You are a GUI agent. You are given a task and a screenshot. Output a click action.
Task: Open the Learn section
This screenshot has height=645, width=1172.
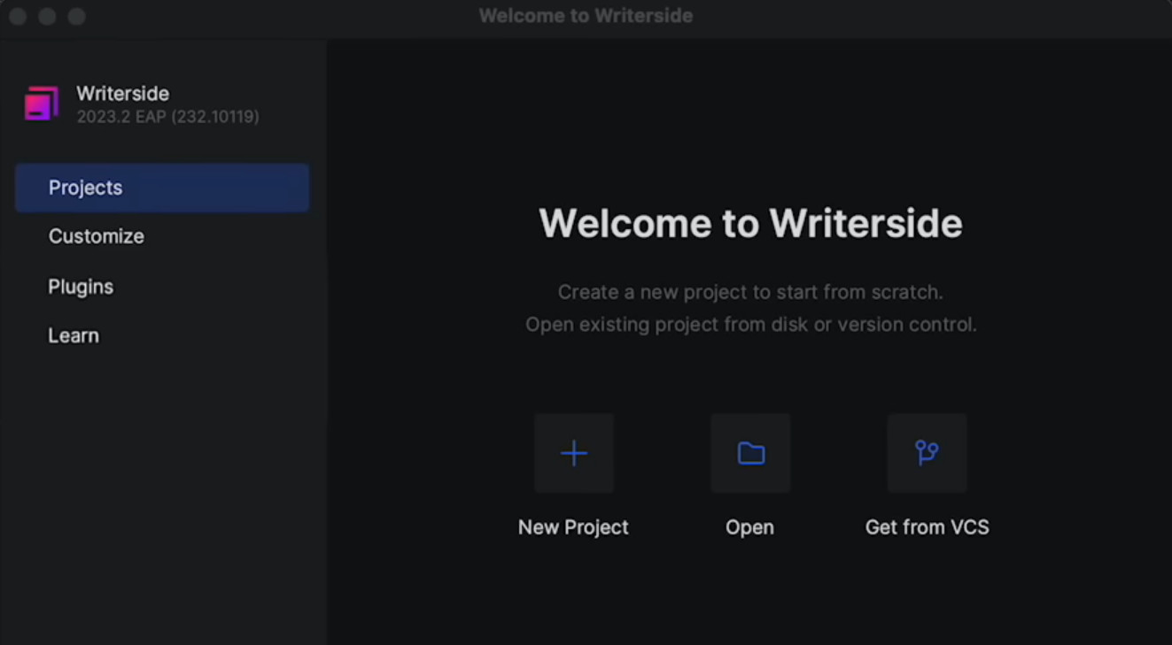[74, 335]
